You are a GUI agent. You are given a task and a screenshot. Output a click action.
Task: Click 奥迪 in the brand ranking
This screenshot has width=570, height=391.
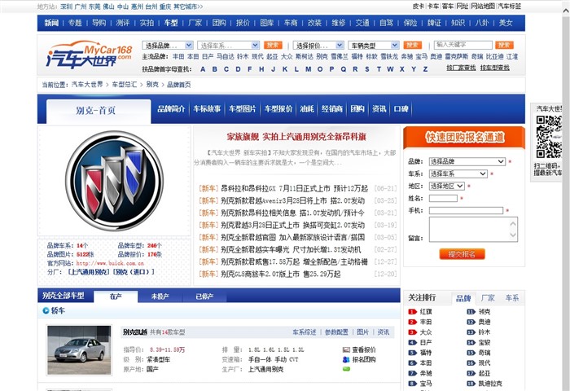point(484,322)
